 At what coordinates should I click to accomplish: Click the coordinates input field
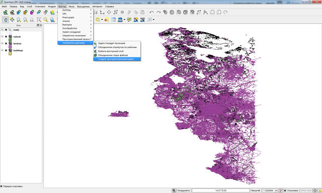tap(221, 190)
